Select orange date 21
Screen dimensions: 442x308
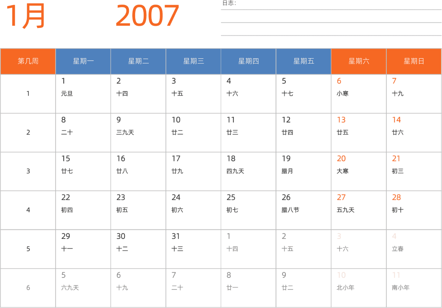[x=396, y=159]
